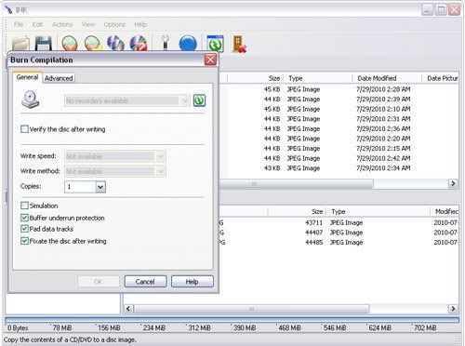This screenshot has width=465, height=346.
Task: Click lower list Type column header
Action: (x=379, y=211)
